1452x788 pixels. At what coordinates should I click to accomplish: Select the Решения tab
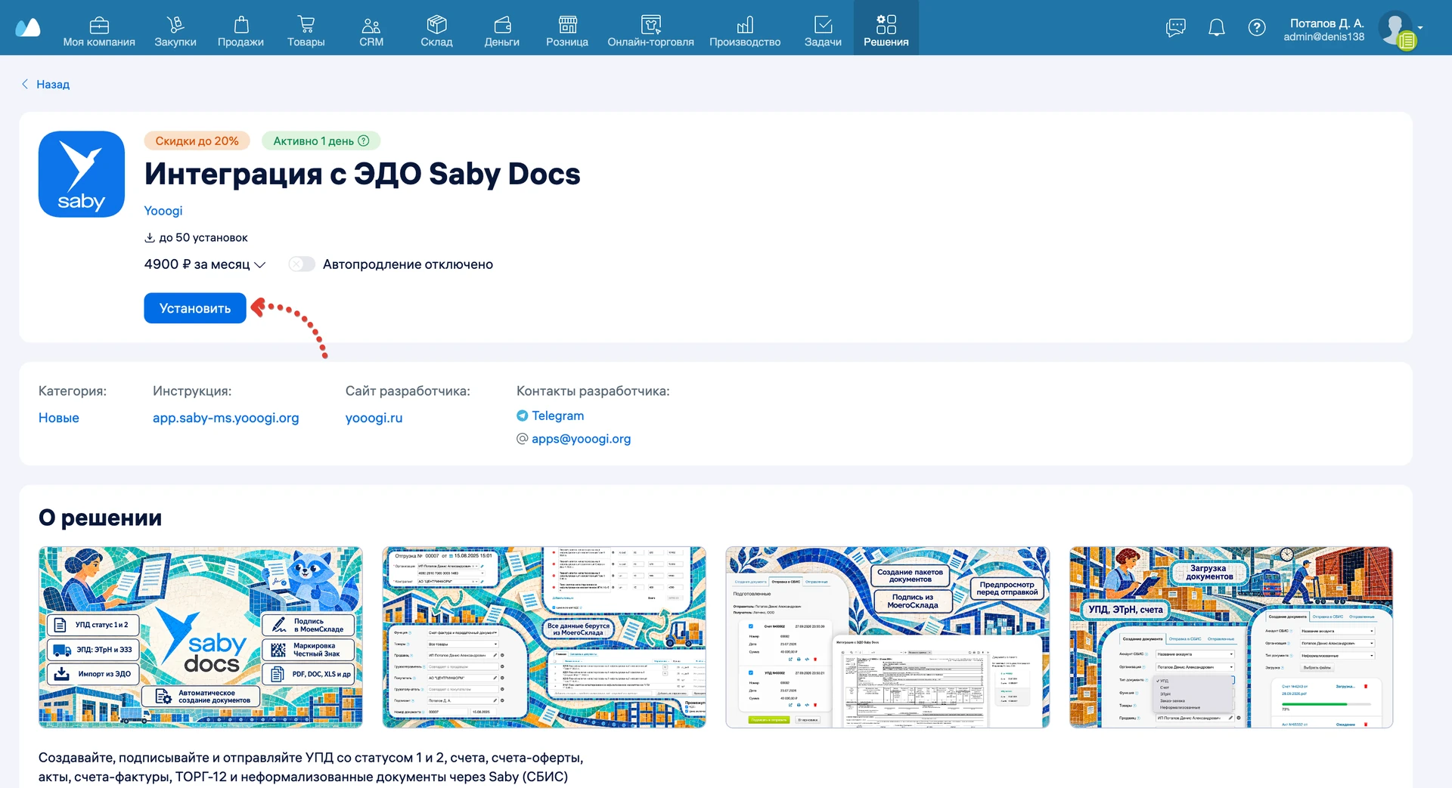pos(886,28)
